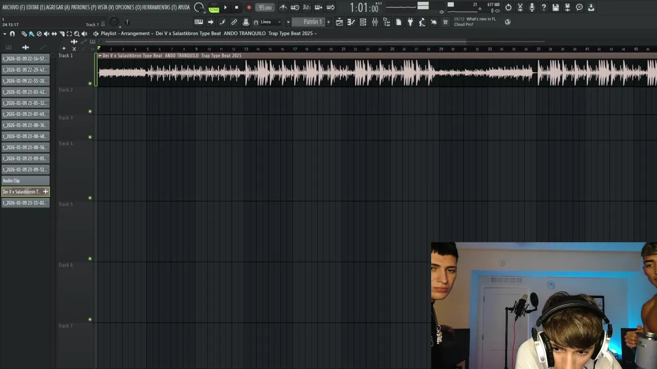Open the Mixer icon
Screen dimensions: 657x369
click(x=375, y=22)
